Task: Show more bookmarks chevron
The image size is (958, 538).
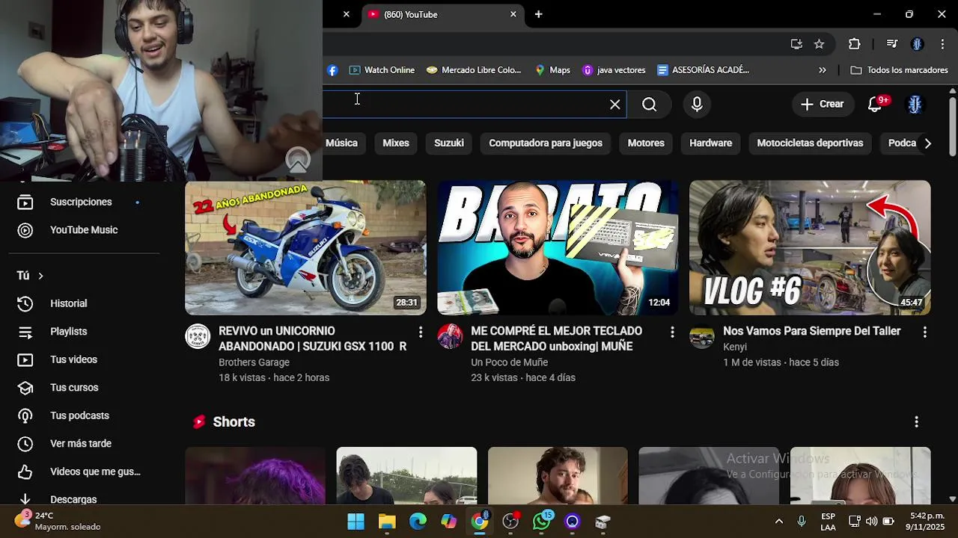Action: 823,70
